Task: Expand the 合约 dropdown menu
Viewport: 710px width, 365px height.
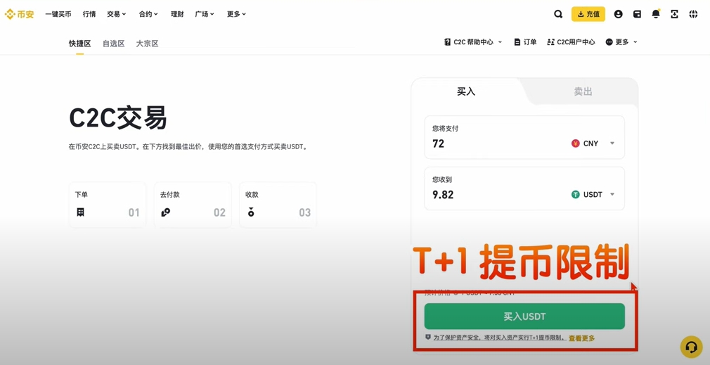Action: (148, 14)
